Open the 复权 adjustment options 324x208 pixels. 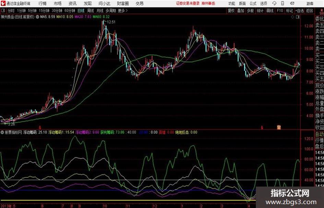[x=231, y=11]
